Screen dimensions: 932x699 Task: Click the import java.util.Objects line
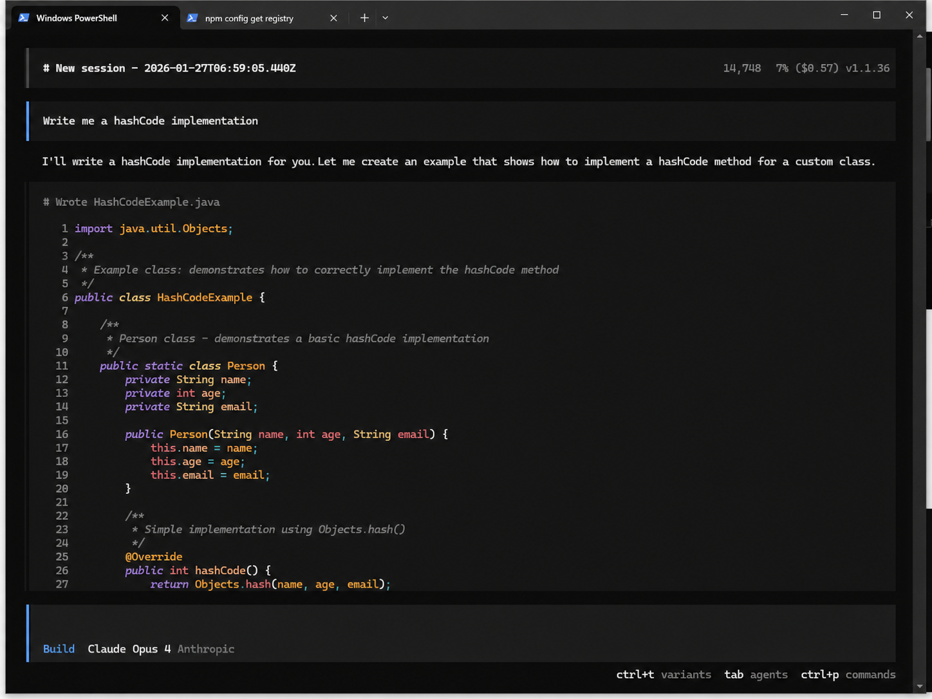[154, 228]
